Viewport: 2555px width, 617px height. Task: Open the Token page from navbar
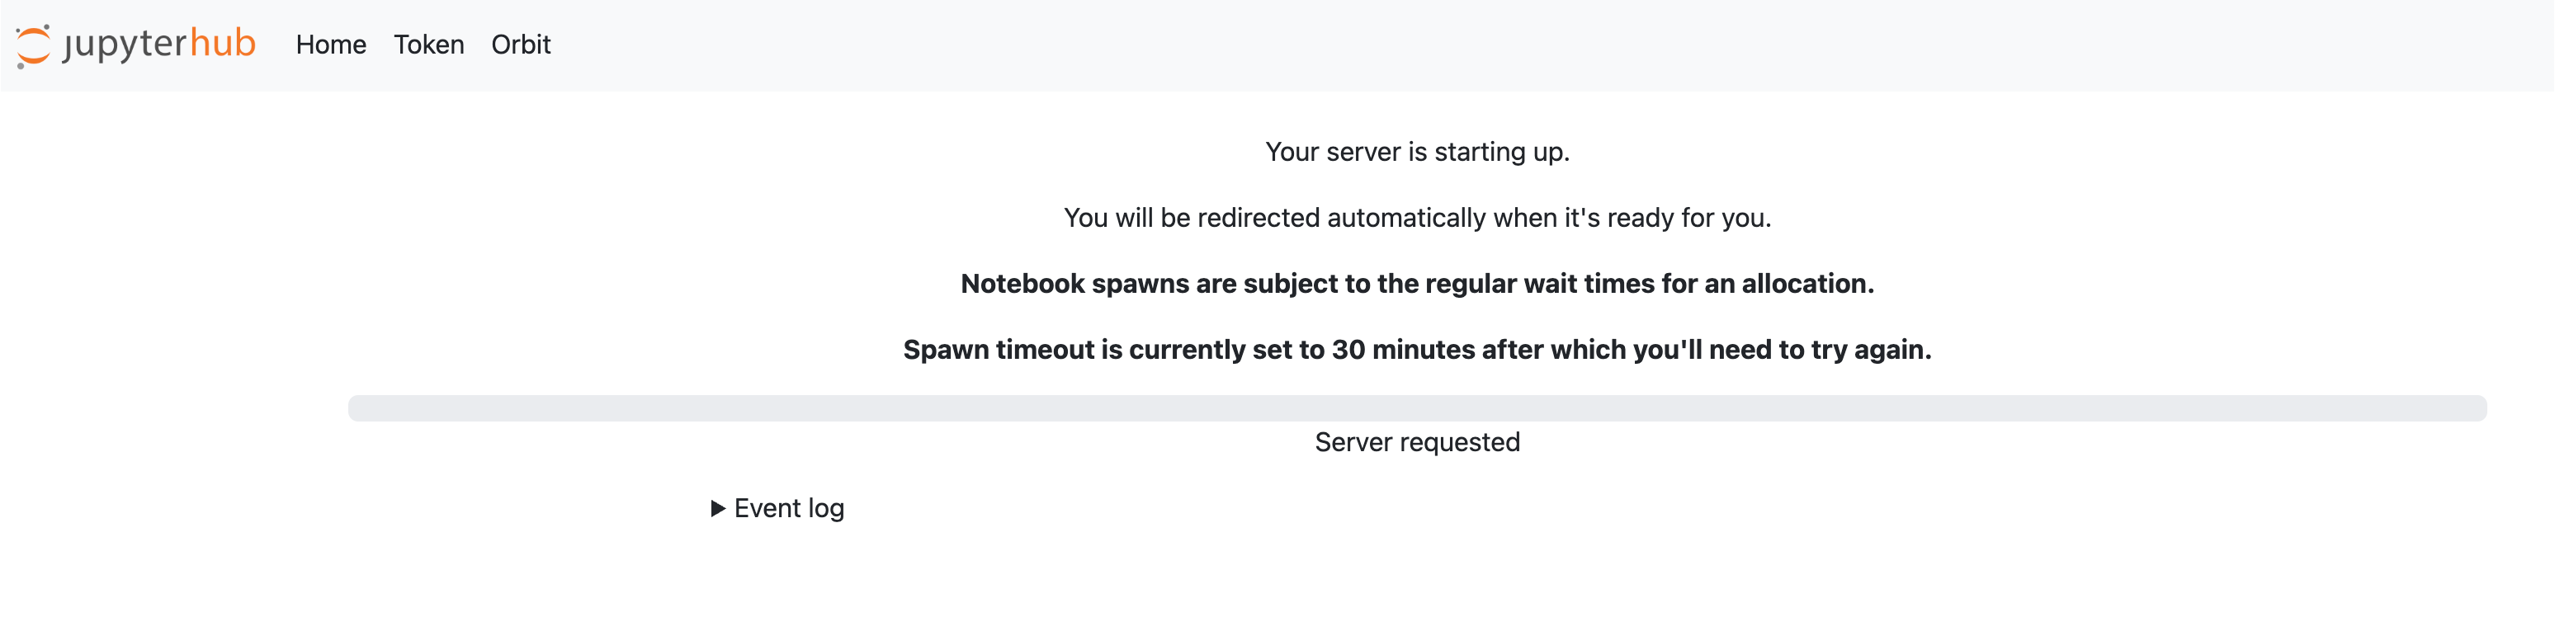pyautogui.click(x=428, y=45)
